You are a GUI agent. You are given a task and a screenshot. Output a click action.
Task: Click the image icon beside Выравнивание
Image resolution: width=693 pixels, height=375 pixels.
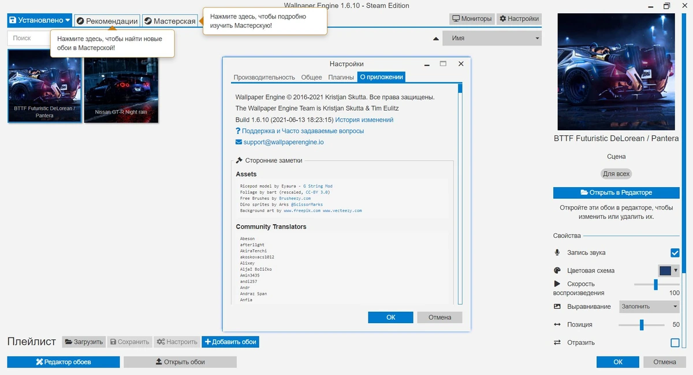(557, 306)
